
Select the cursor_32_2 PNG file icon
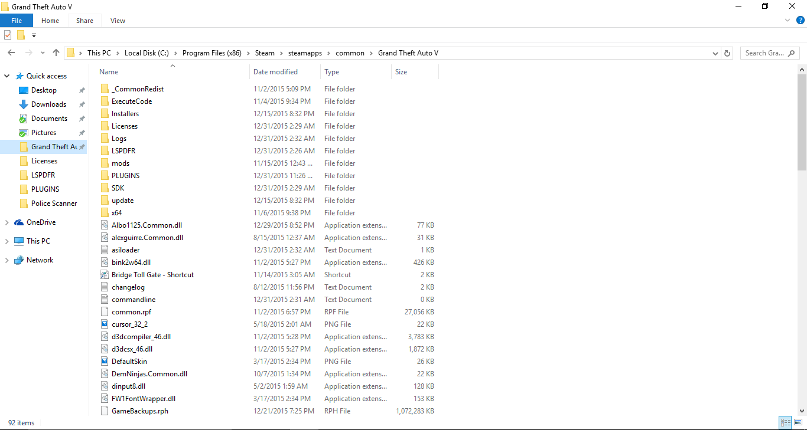pos(105,324)
